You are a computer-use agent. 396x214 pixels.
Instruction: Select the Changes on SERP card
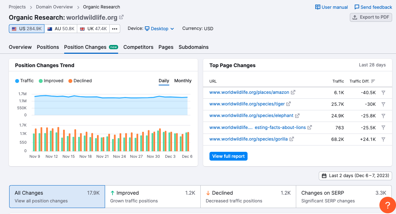[343, 197]
